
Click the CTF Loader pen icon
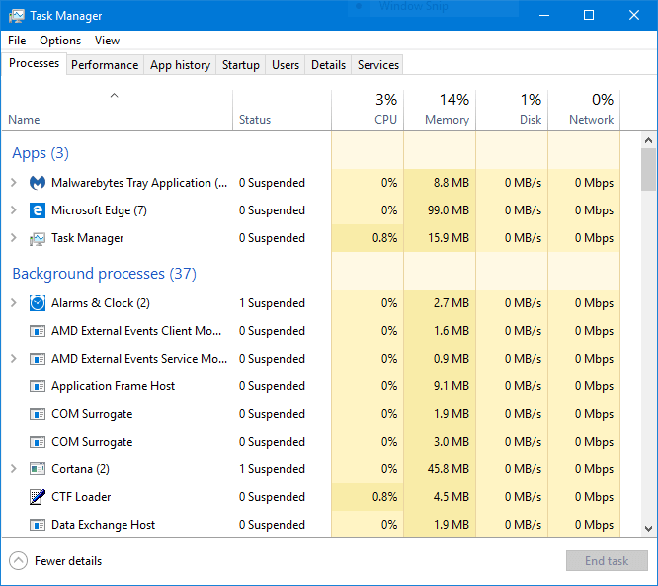[38, 497]
